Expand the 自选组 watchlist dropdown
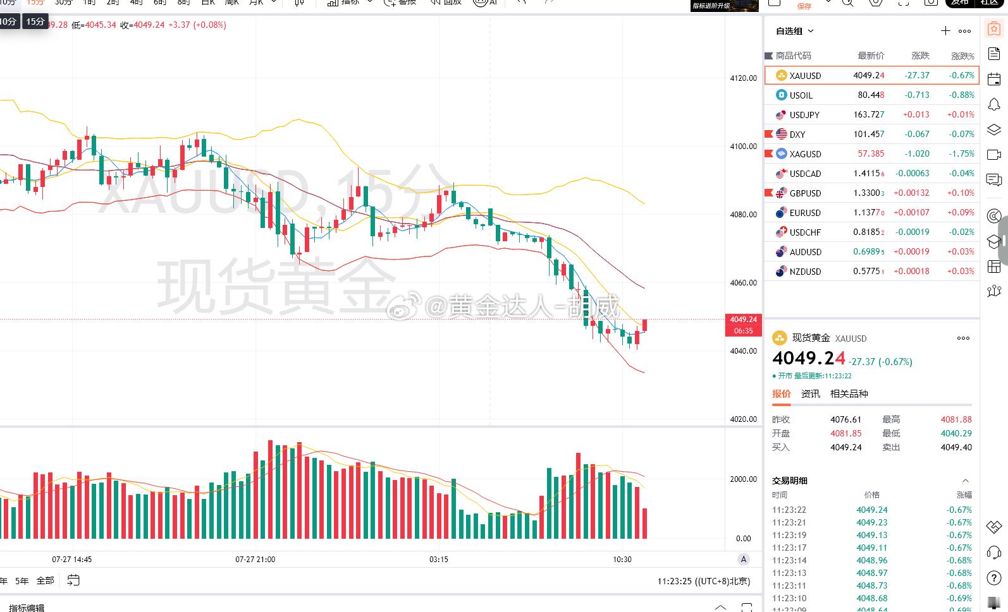This screenshot has height=612, width=1008. (795, 31)
